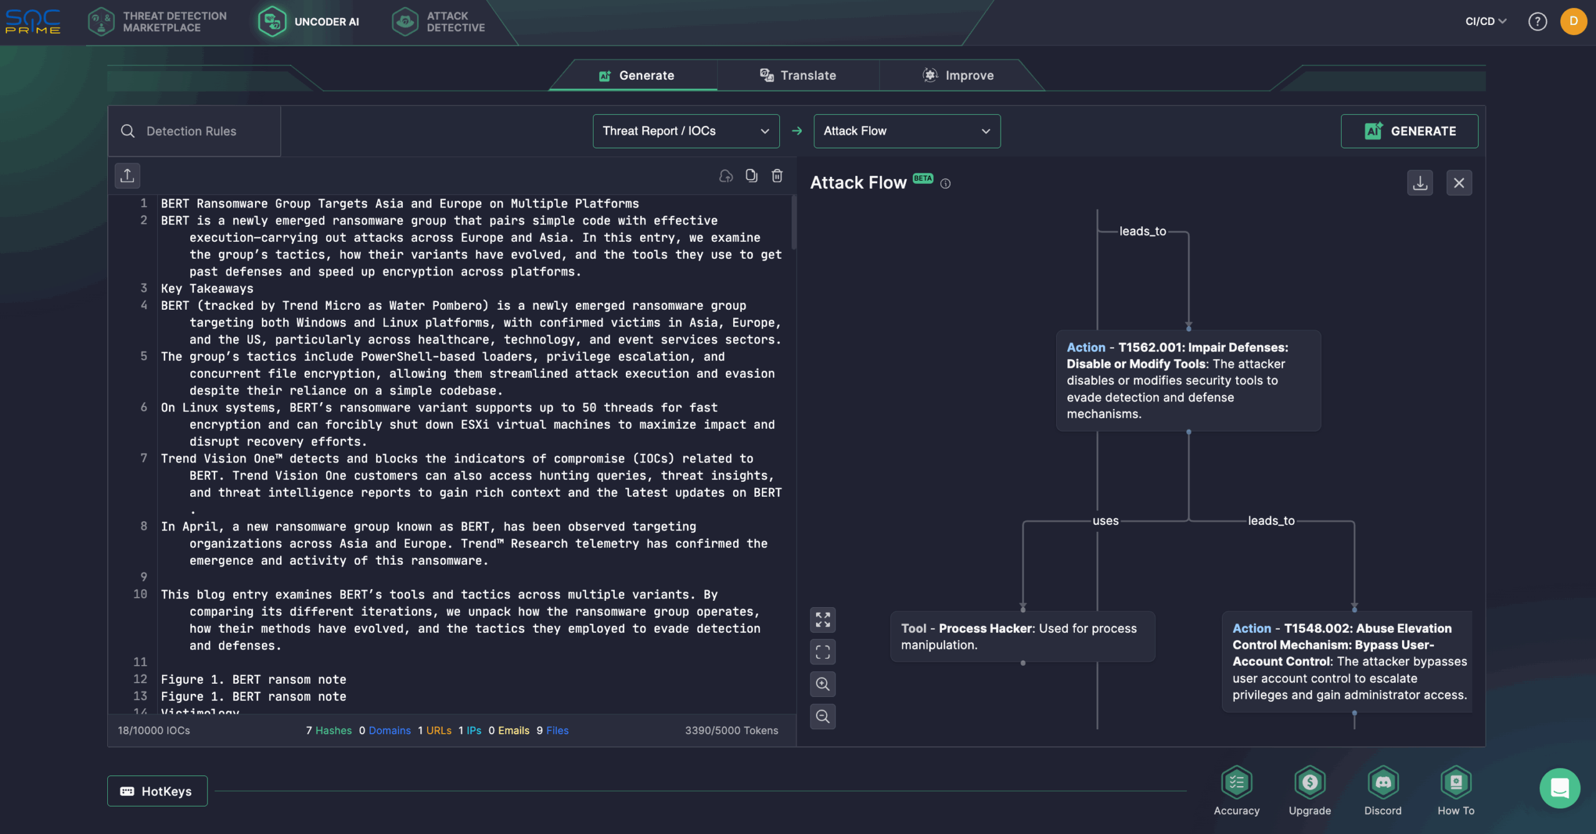Click the zoom in magnifier in Attack Flow
This screenshot has width=1596, height=834.
point(822,684)
